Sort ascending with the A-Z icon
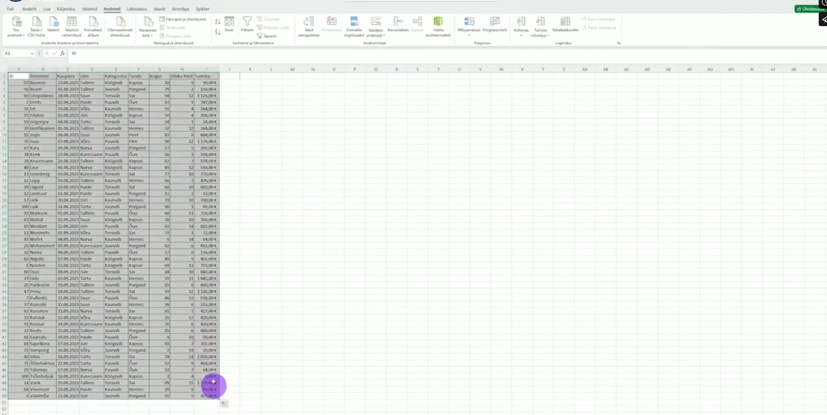This screenshot has height=415, width=827. (217, 21)
